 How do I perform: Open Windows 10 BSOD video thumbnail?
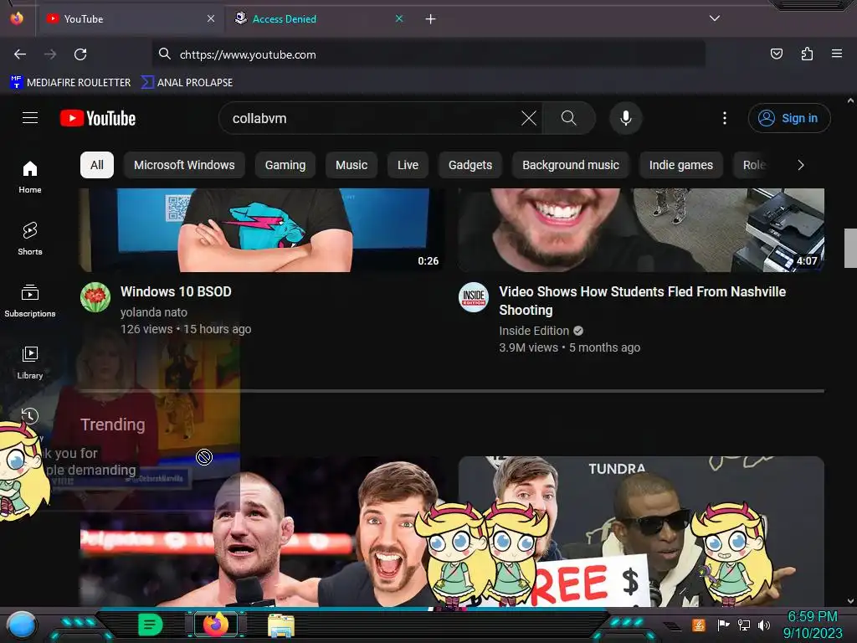pos(262,230)
